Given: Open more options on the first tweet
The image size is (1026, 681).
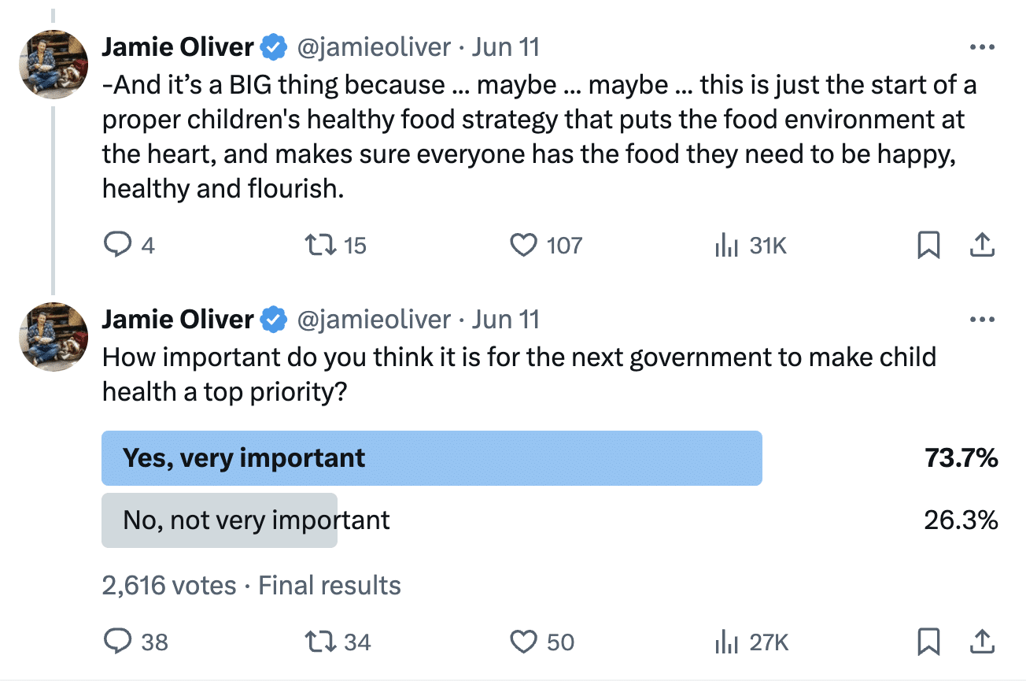Looking at the screenshot, I should pos(982,46).
